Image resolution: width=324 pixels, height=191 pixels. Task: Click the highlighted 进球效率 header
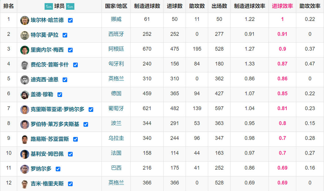pyautogui.click(x=282, y=6)
